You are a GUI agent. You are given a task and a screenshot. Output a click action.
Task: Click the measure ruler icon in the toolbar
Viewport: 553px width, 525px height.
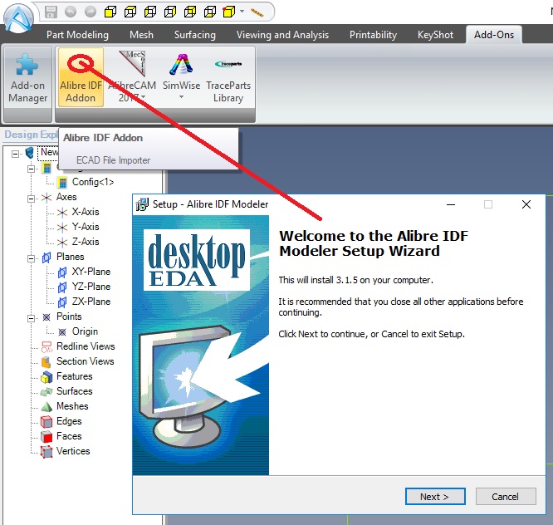(257, 12)
